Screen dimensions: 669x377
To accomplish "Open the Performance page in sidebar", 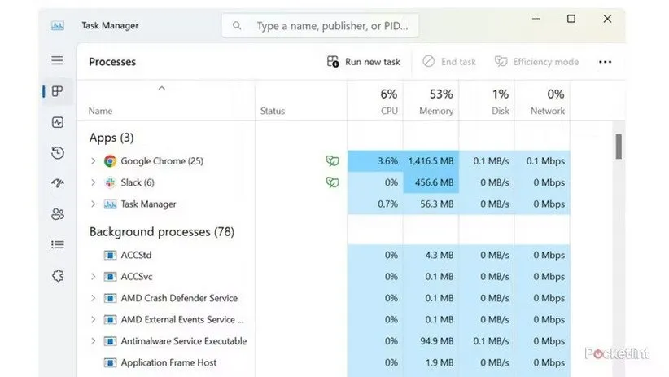I will point(57,123).
